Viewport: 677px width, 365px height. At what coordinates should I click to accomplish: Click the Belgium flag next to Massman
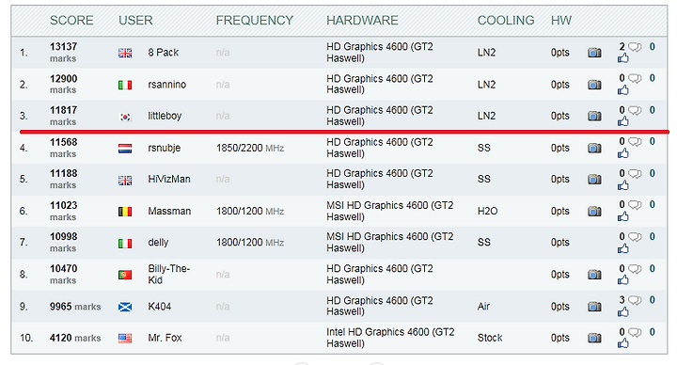point(125,212)
